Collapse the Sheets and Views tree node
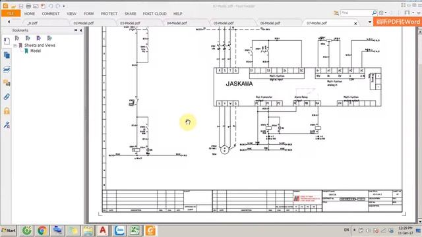422x237 pixels. (15, 45)
